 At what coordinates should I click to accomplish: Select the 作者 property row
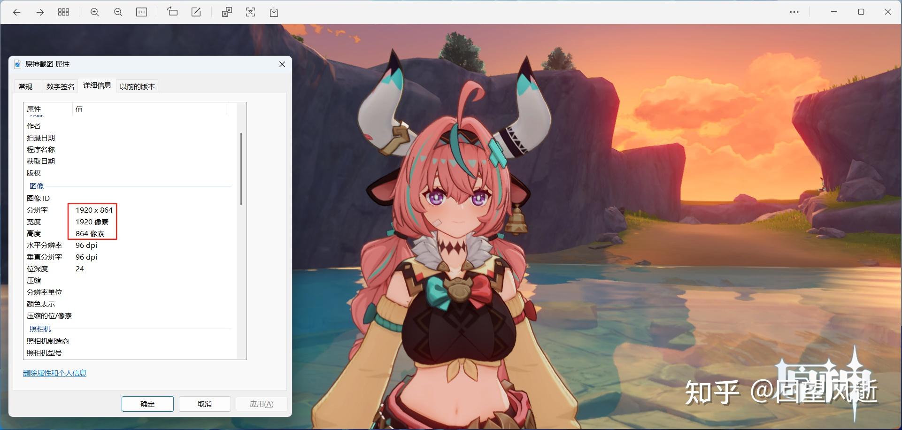tap(130, 126)
